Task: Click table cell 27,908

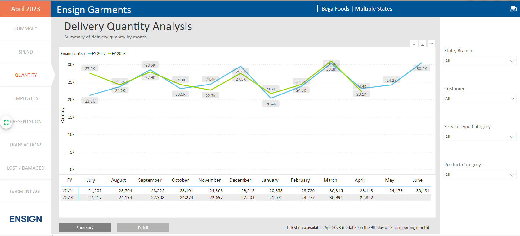Action: 158,198
